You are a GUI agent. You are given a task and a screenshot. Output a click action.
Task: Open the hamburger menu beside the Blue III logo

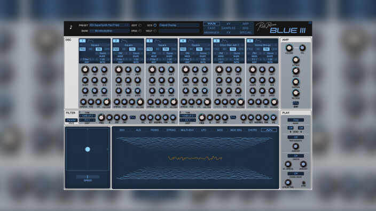(310, 23)
